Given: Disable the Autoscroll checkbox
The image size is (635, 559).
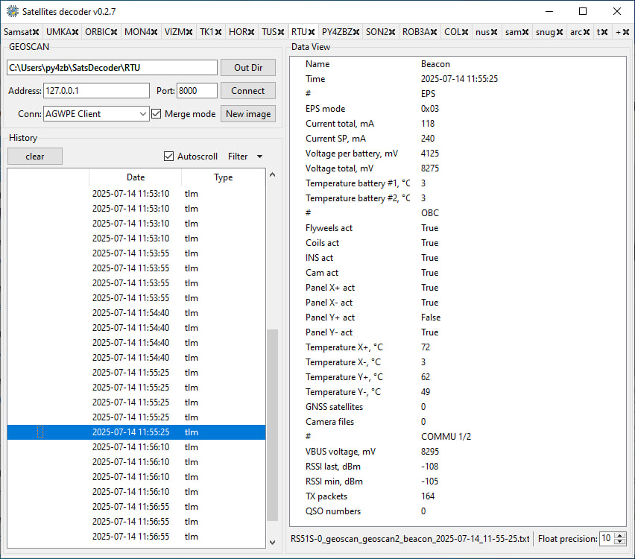Looking at the screenshot, I should (x=169, y=157).
